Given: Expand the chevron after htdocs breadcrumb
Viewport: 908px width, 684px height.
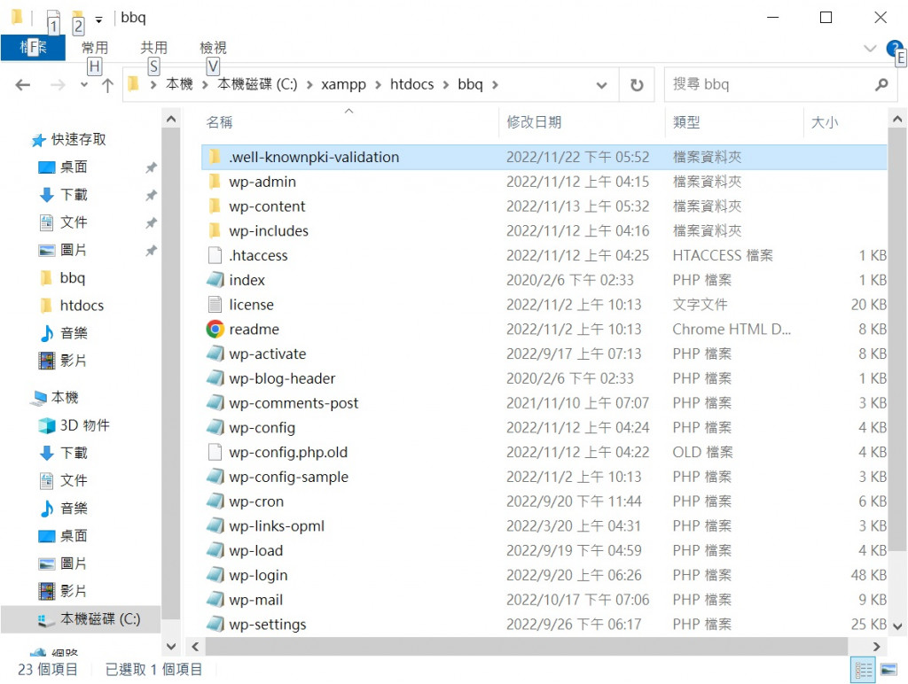Looking at the screenshot, I should [x=446, y=85].
